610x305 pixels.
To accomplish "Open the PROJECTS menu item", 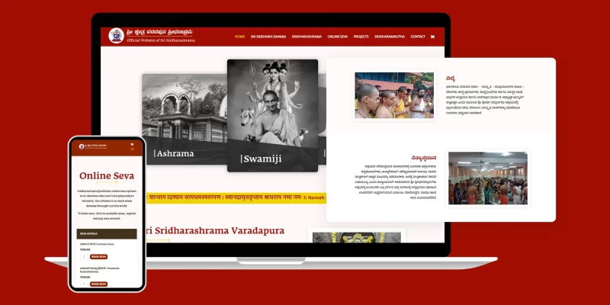I will (361, 37).
